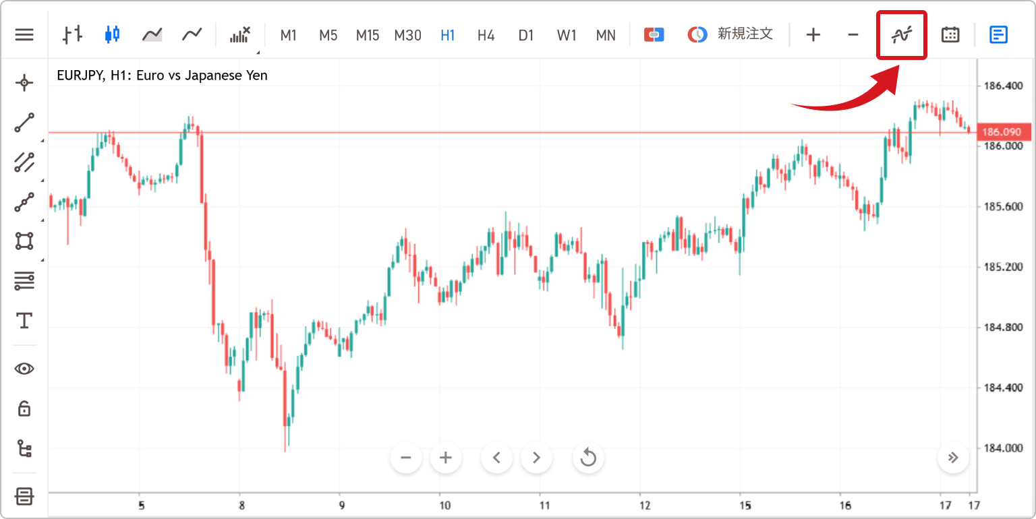The height and width of the screenshot is (519, 1036).
Task: Select the crosshair cursor tool
Action: (x=24, y=83)
